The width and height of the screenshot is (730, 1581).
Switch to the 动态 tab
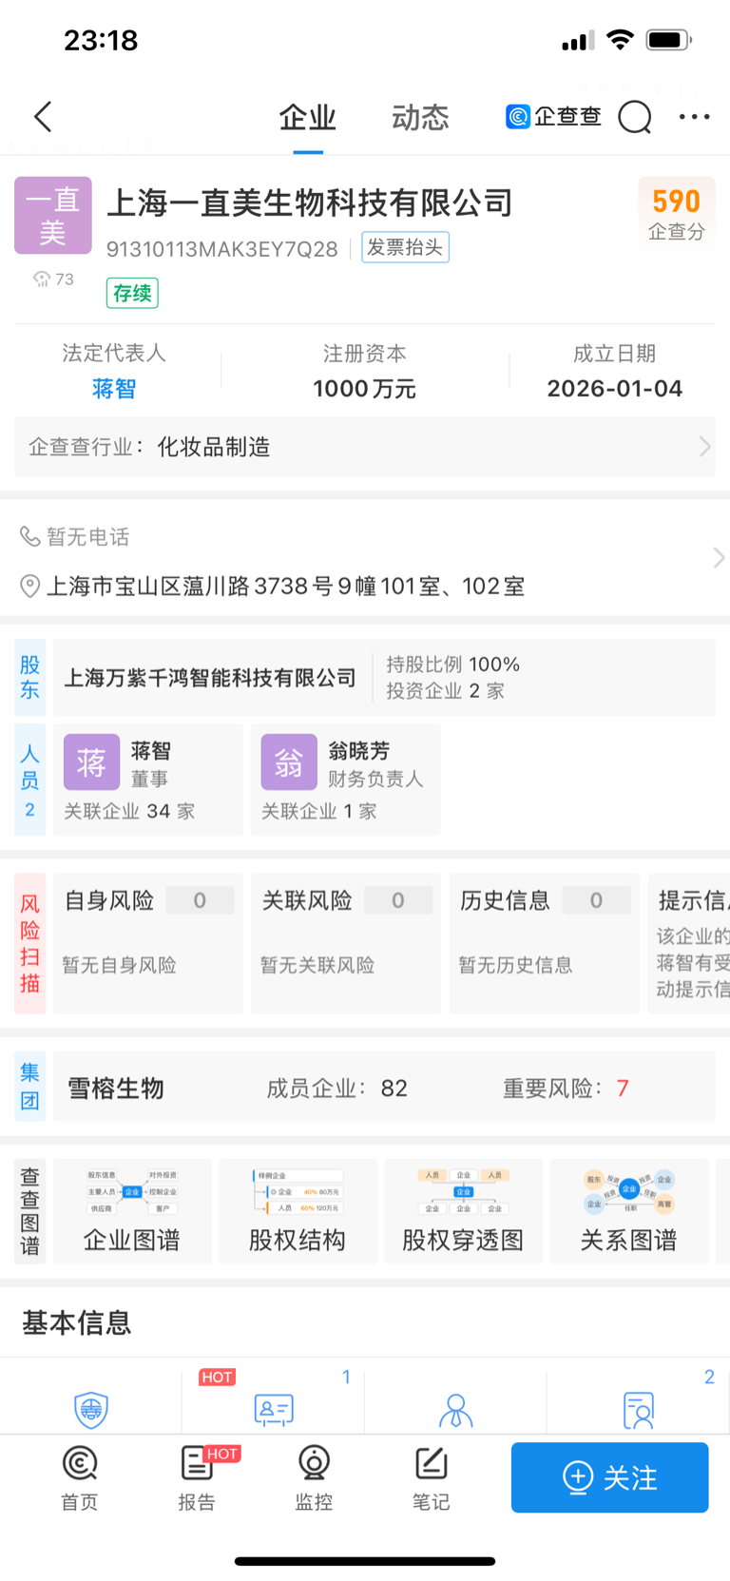pyautogui.click(x=420, y=118)
